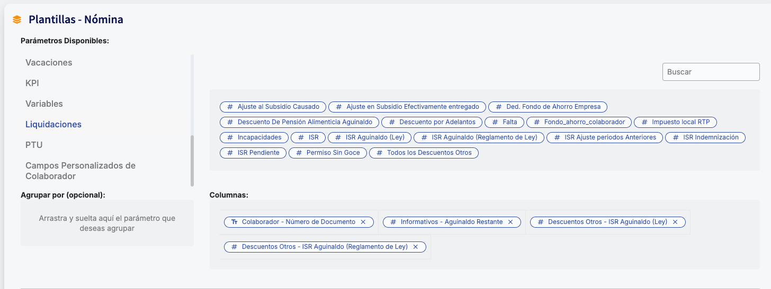The height and width of the screenshot is (289, 771).
Task: Open the Vacaciones parameter category
Action: [49, 62]
